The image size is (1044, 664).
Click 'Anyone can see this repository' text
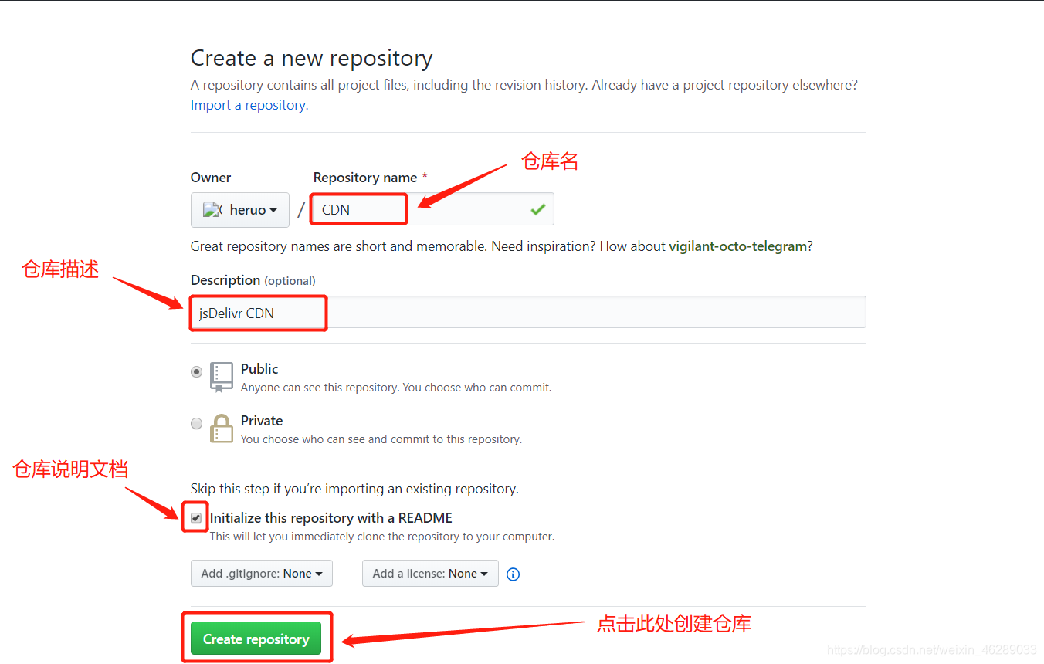point(396,388)
